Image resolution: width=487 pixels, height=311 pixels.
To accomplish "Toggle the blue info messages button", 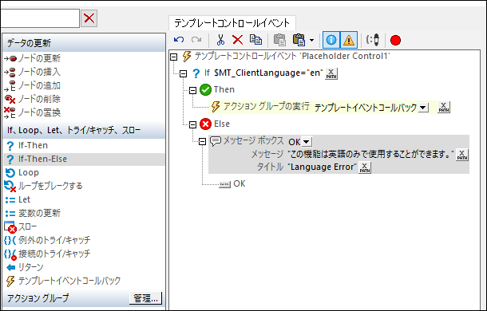I will tap(331, 40).
